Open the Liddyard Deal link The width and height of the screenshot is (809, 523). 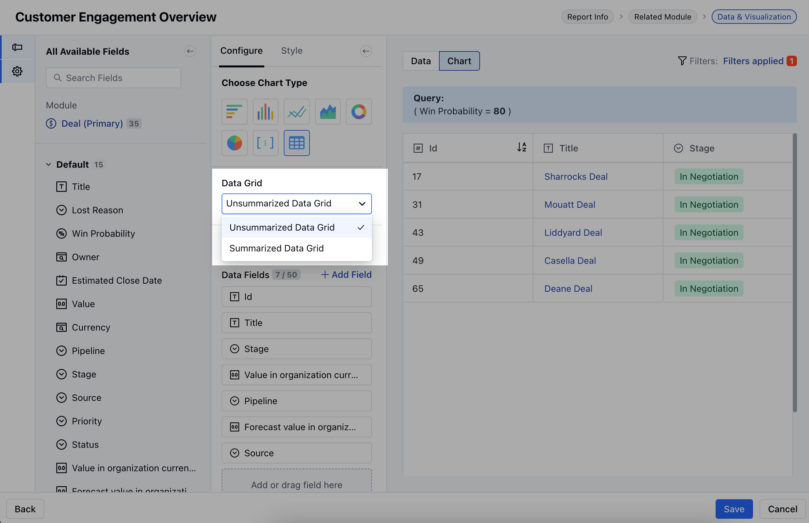coord(573,233)
